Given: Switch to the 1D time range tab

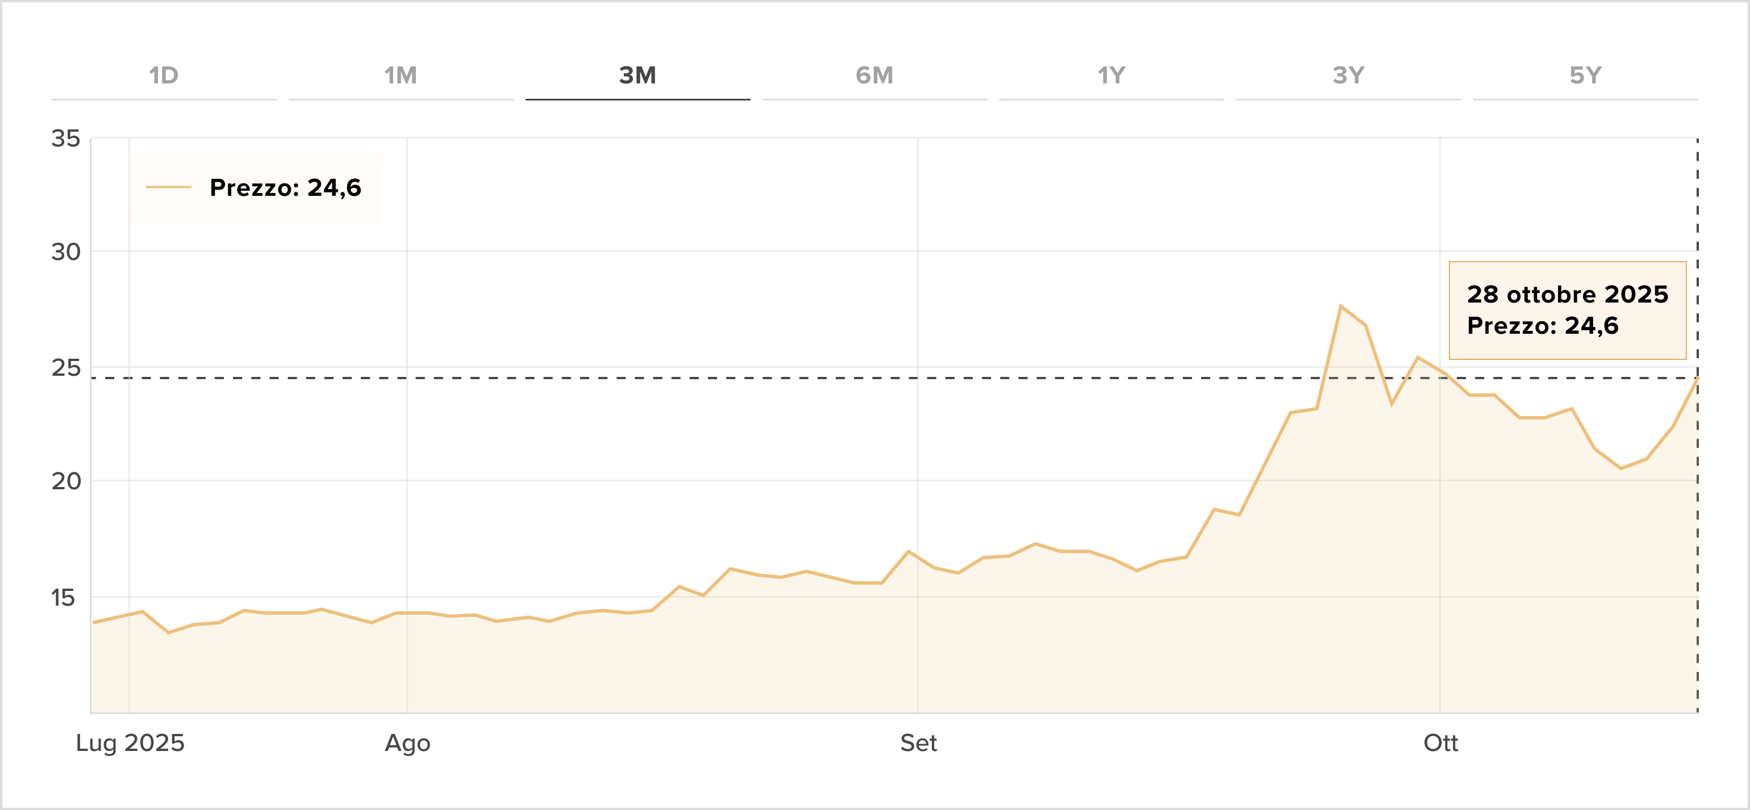Looking at the screenshot, I should [164, 75].
